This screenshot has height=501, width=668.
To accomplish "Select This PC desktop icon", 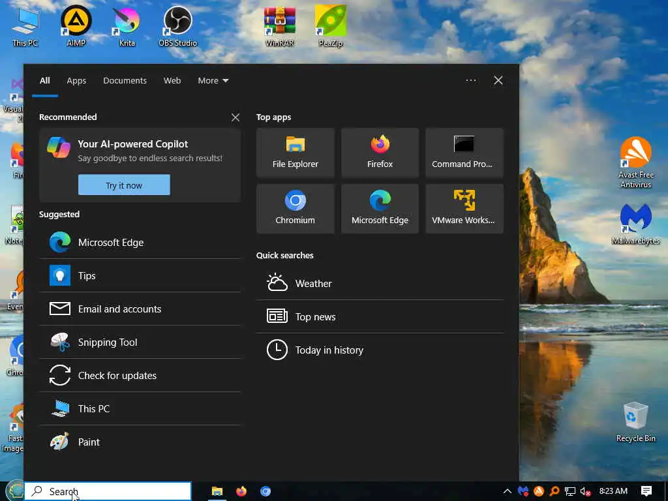I will (25, 25).
